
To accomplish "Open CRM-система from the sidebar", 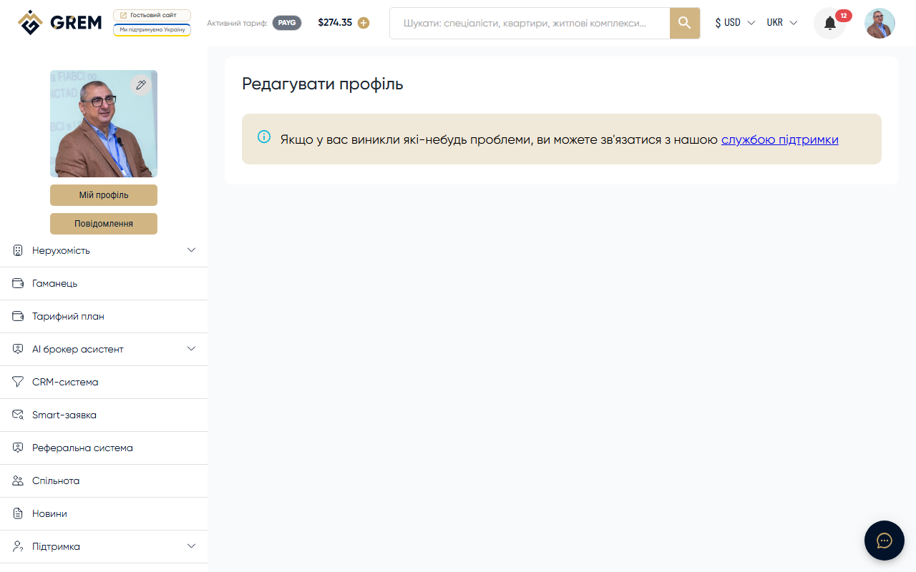I will (x=64, y=381).
